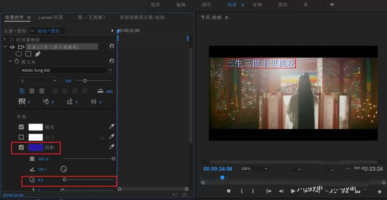This screenshot has height=200, width=387.
Task: Align text left
Action: (x=22, y=91)
